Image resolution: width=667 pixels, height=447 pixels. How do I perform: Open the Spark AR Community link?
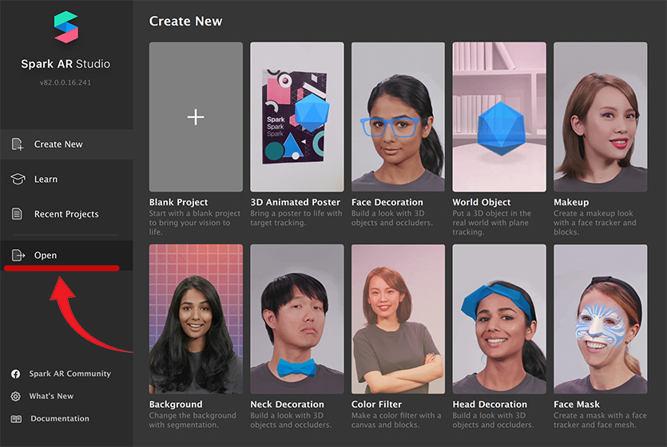(69, 374)
